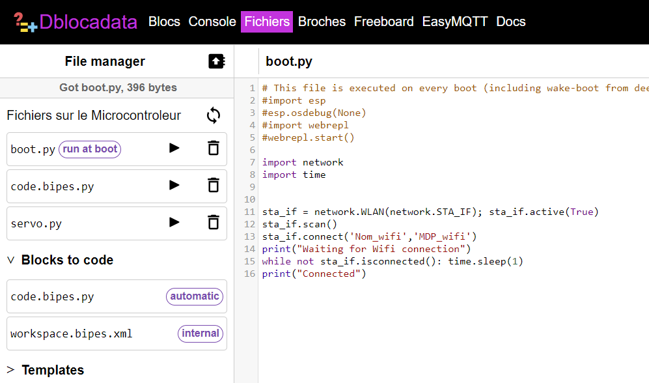
Task: Click the run at boot badge
Action: [90, 149]
